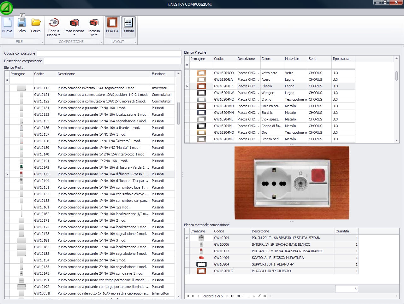Open the Posa incasso dropdown arrow
Viewport: 404px width, 304px height.
(x=74, y=35)
